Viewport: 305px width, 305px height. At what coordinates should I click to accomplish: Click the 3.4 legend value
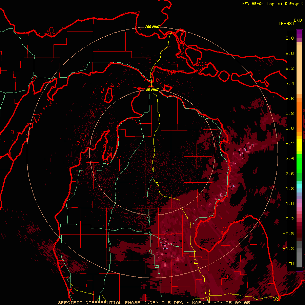[290, 159]
